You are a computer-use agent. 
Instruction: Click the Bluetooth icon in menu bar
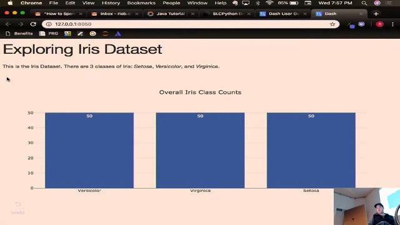257,3
